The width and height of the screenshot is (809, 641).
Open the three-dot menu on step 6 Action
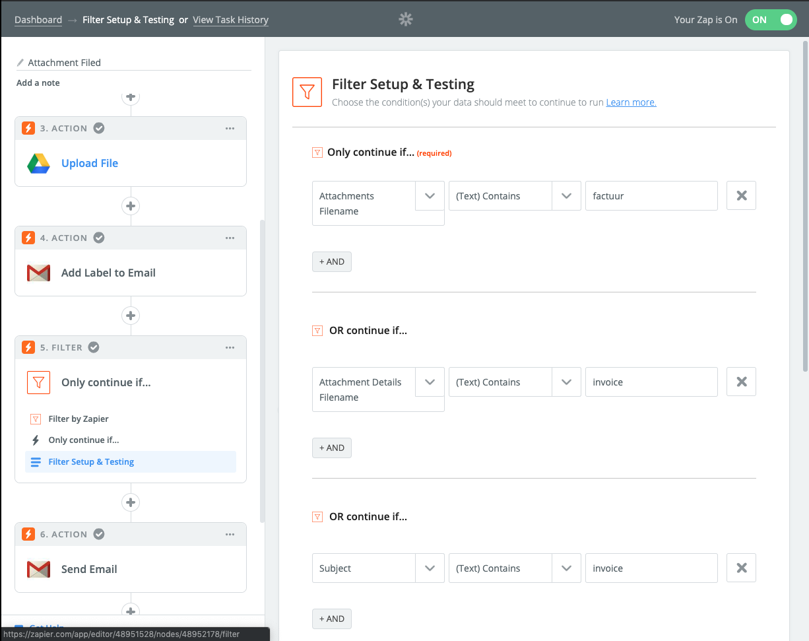[230, 534]
